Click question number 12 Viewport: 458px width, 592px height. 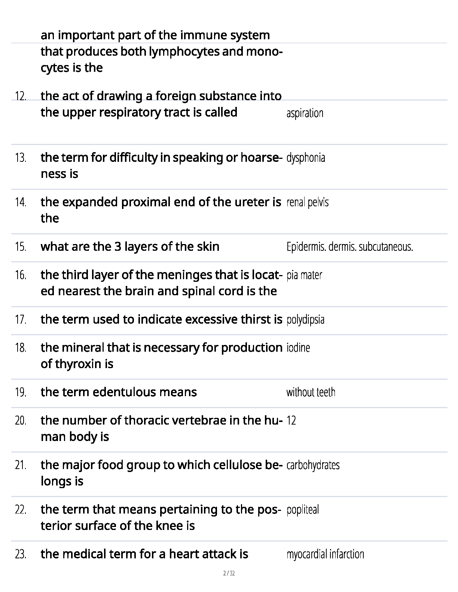point(21,96)
